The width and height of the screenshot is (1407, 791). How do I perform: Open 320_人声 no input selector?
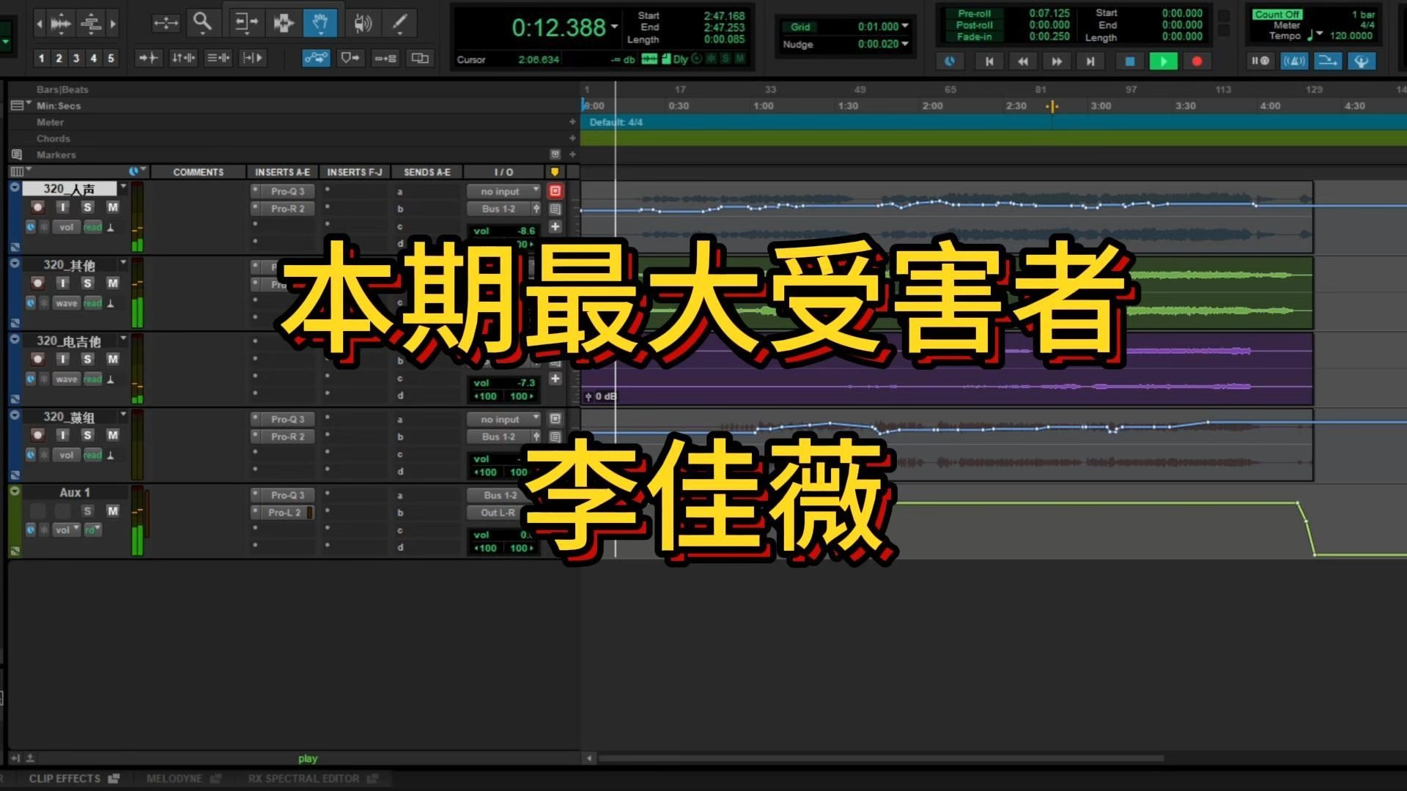[504, 191]
